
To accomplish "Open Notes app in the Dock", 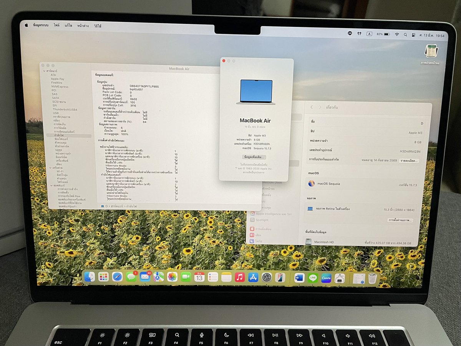I will click(226, 277).
